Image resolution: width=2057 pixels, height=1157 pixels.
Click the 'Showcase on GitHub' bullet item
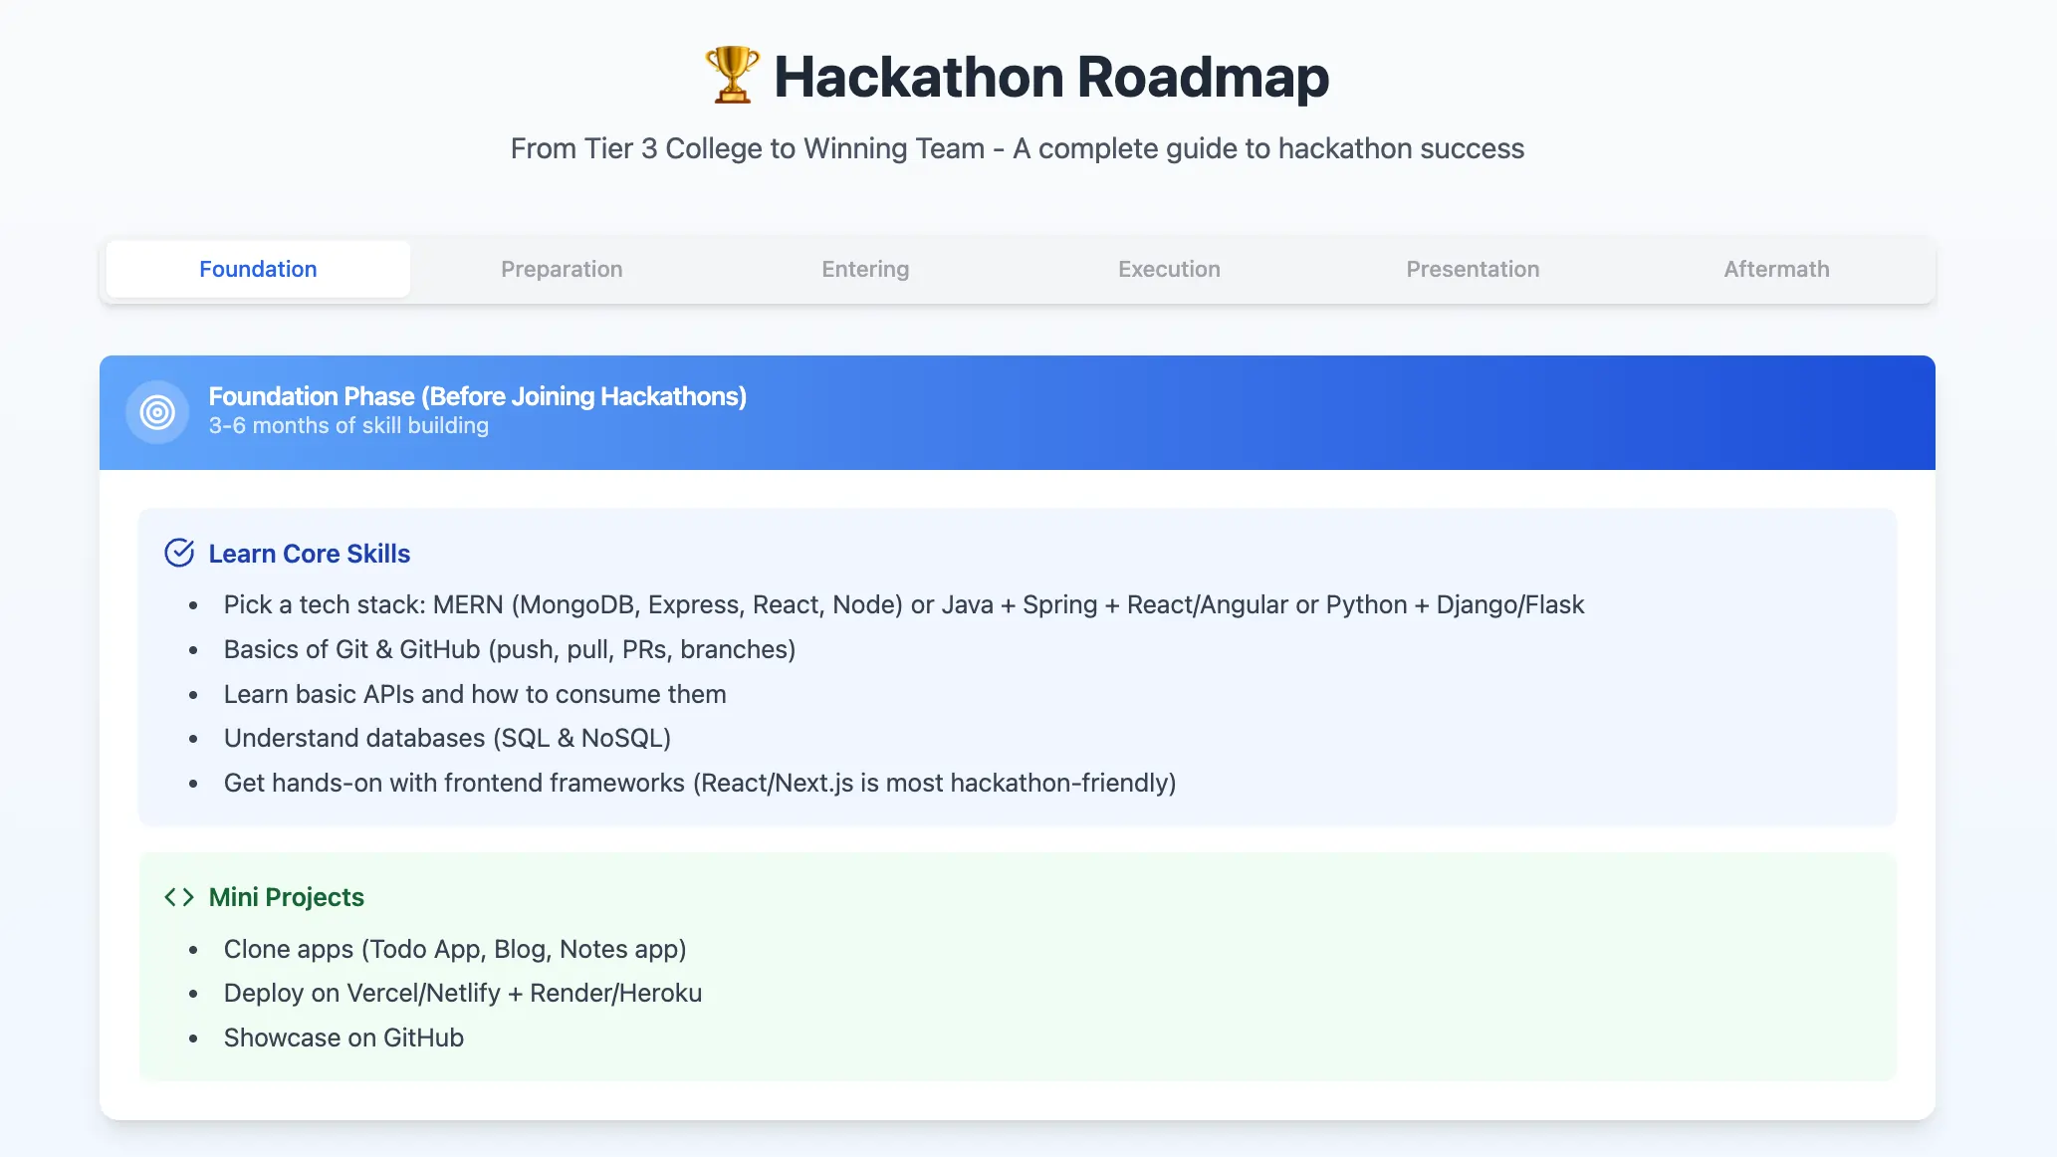(343, 1038)
